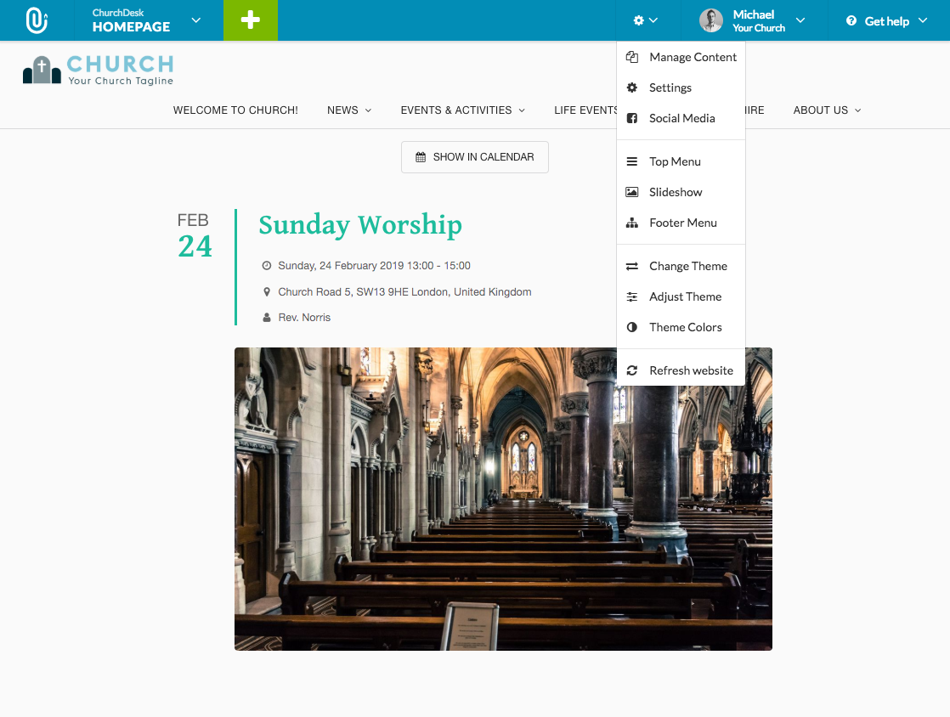Expand the ABOUT US menu
Image resolution: width=950 pixels, height=717 pixels.
[x=826, y=110]
